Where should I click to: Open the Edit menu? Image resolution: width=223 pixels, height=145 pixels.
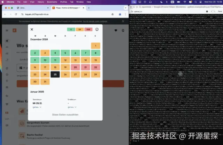coord(25,2)
